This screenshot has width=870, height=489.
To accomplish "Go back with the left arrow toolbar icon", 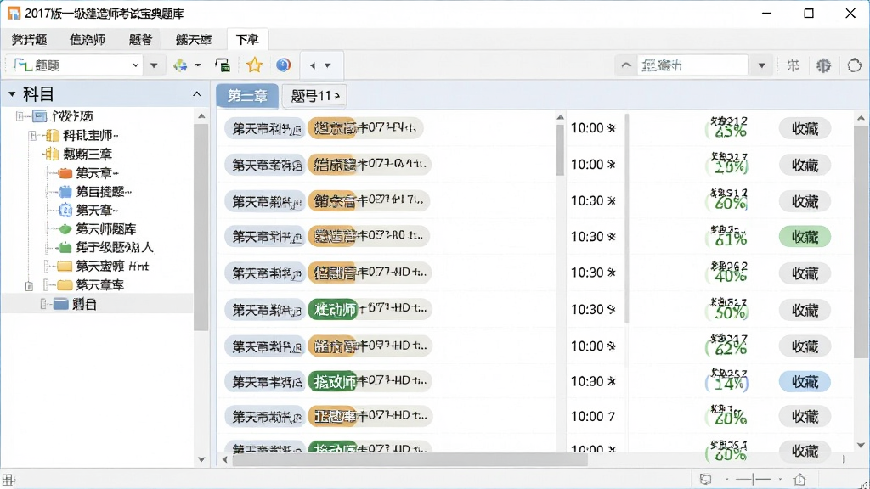I will pyautogui.click(x=313, y=65).
